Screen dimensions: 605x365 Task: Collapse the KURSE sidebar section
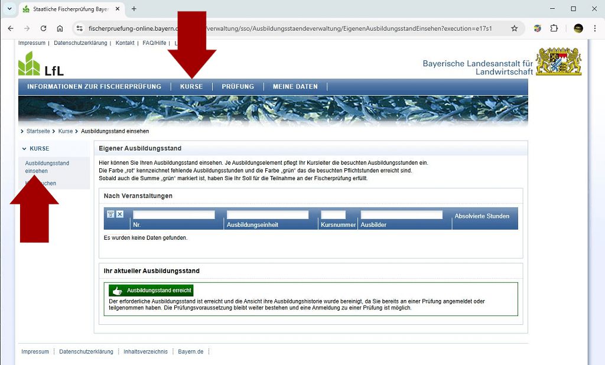tap(24, 149)
